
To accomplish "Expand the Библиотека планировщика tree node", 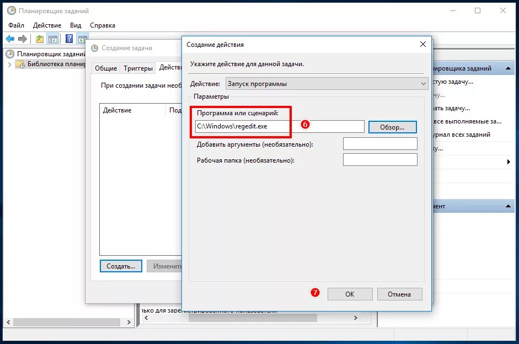I will pos(9,64).
